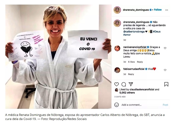The image size is (179, 124).
Task: Follow the drarenata_domingues account
Action: pyautogui.click(x=158, y=10)
